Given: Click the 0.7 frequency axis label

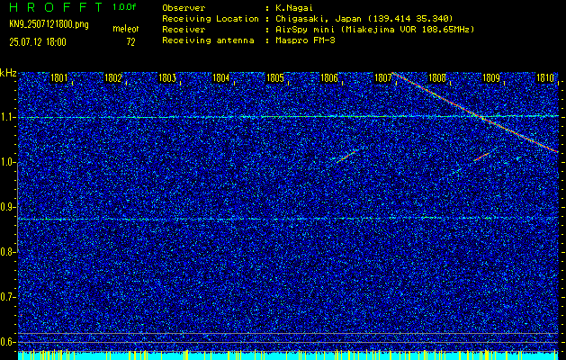Looking at the screenshot, I should click(7, 297).
